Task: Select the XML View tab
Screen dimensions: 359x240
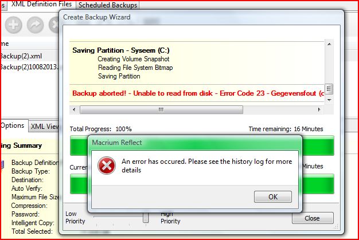Action: [x=44, y=126]
